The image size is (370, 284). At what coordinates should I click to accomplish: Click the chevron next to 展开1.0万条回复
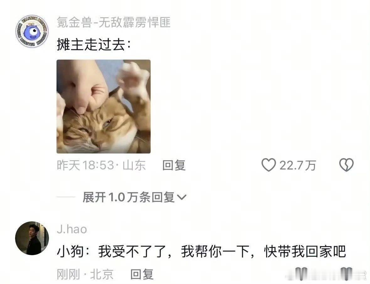point(181,197)
